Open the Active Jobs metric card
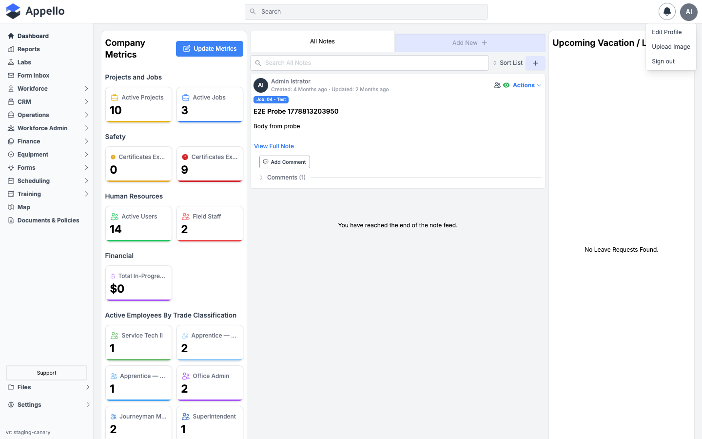 coord(210,104)
